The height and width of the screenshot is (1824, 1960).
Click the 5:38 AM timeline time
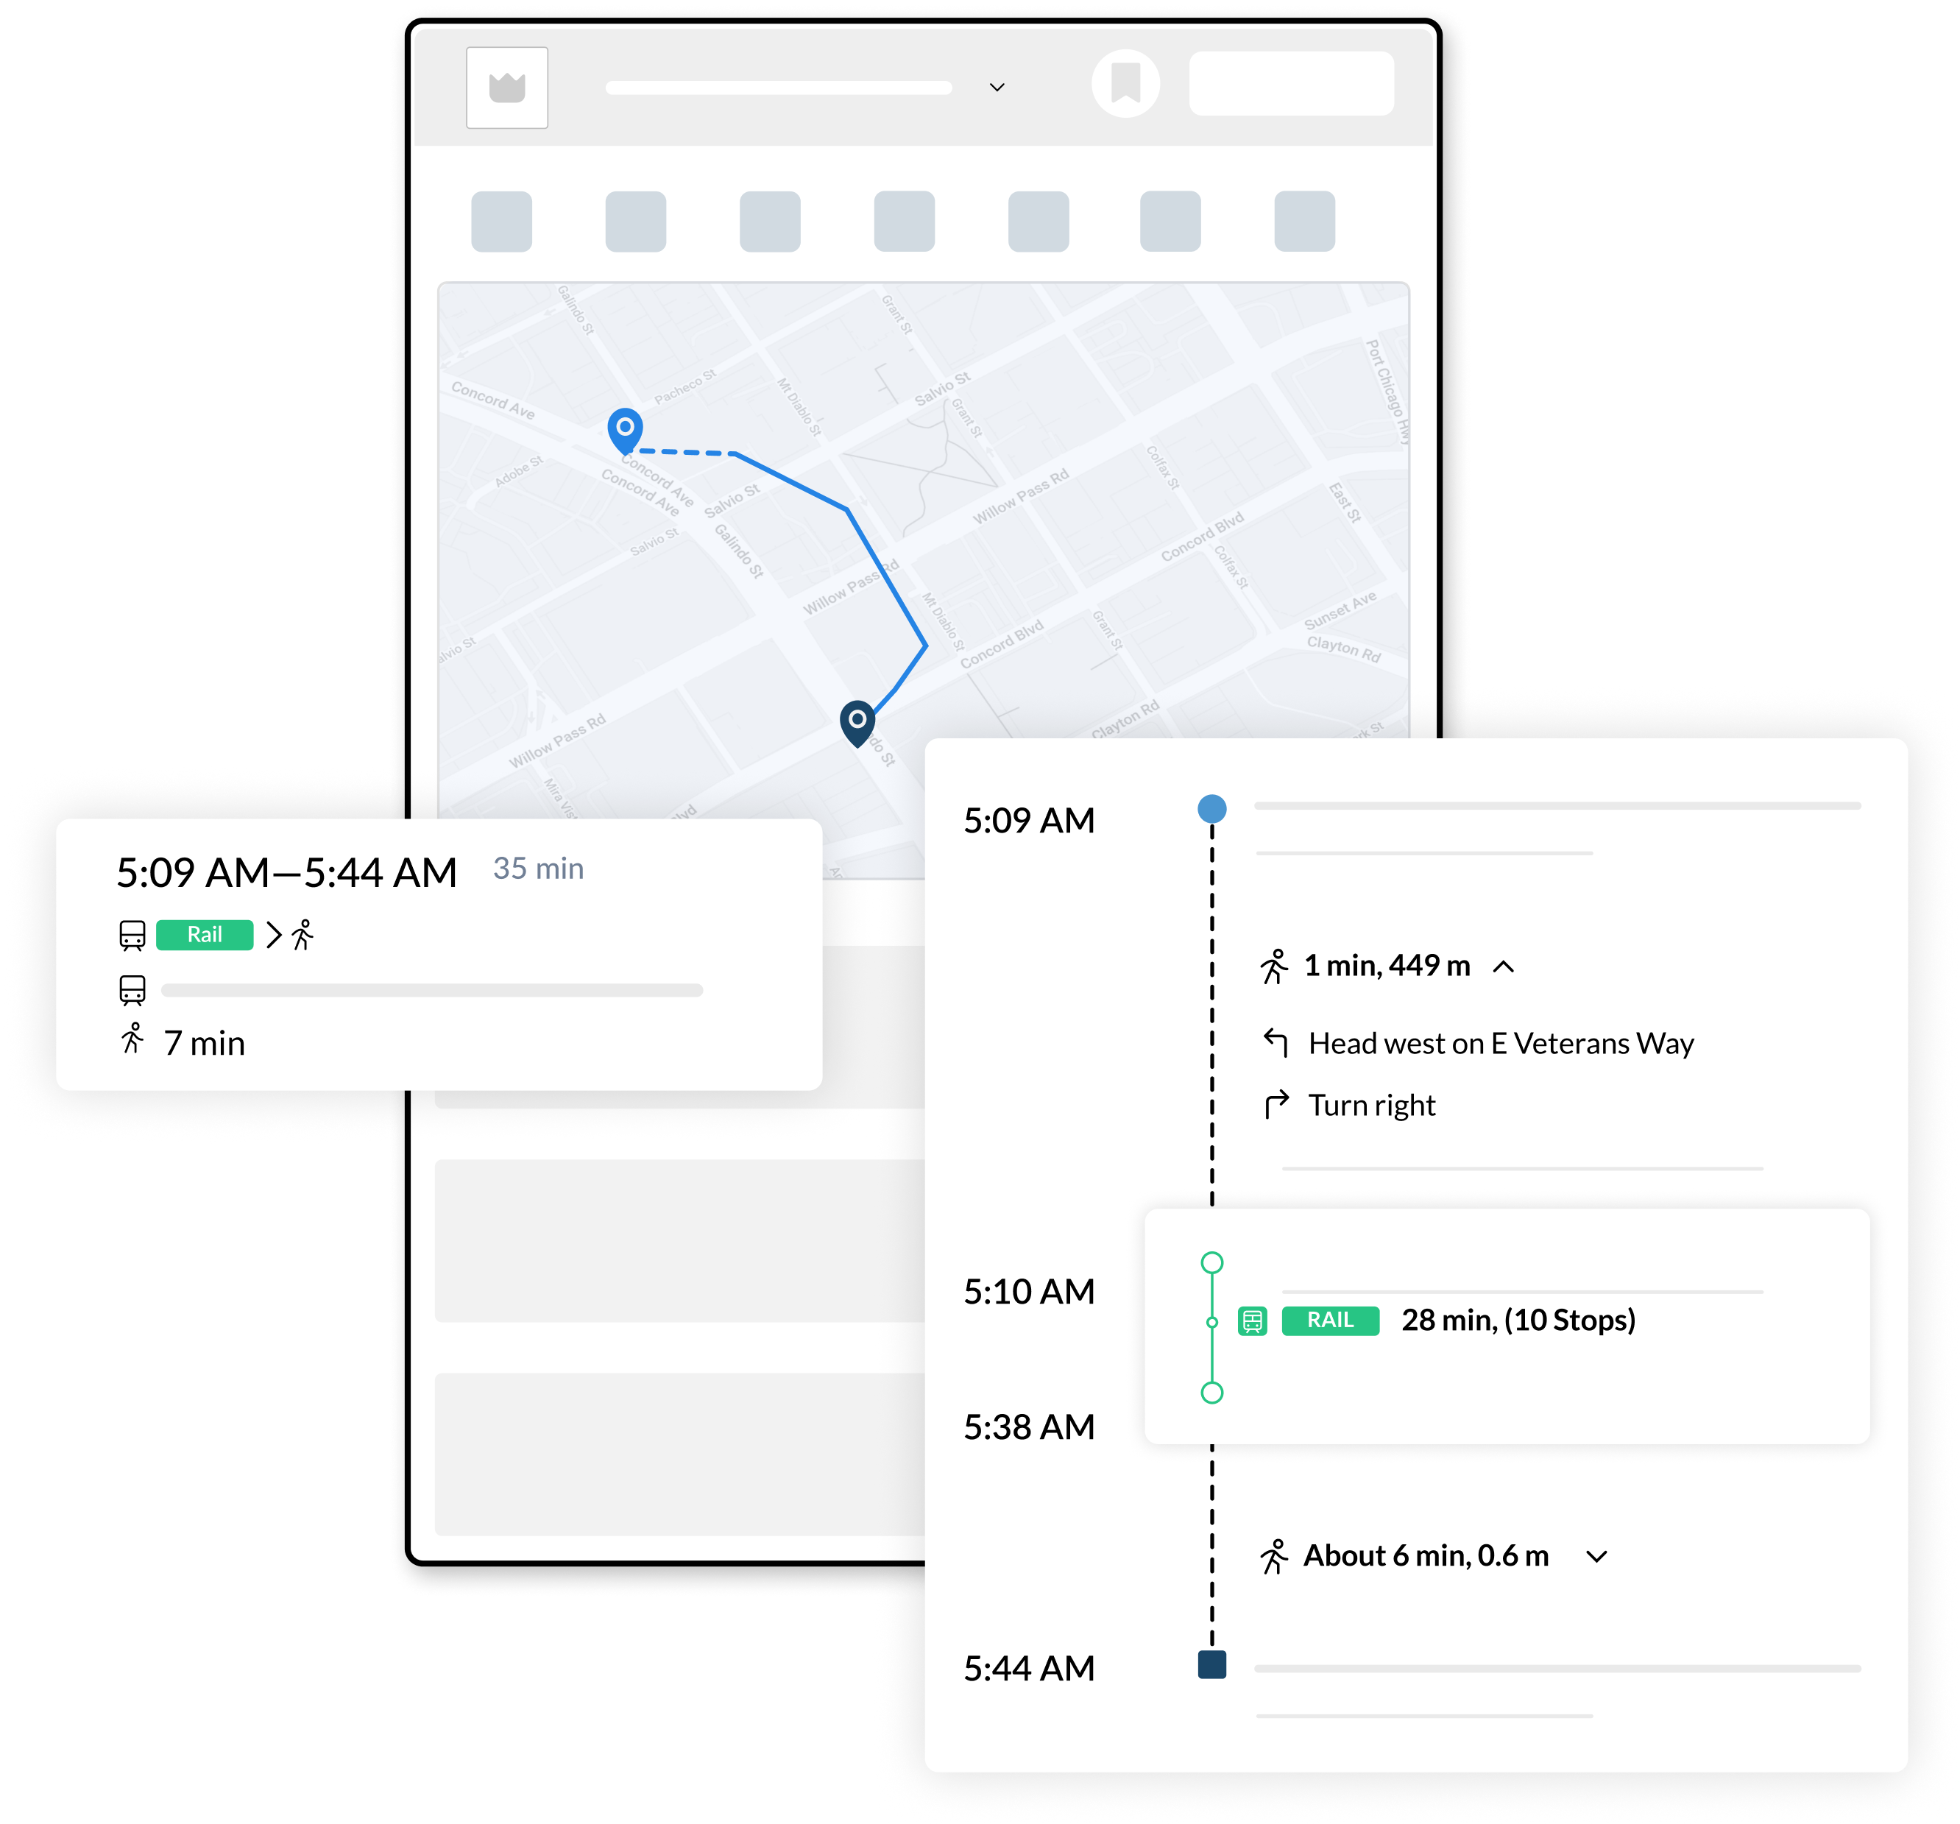1028,1427
